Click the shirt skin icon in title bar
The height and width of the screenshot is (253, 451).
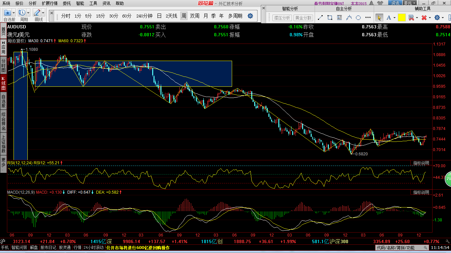(380, 3)
